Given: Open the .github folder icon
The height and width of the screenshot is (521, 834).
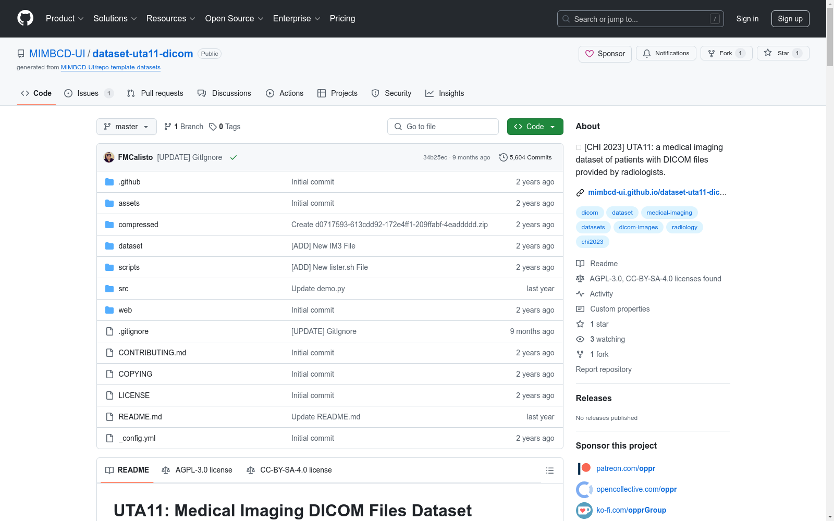Looking at the screenshot, I should tap(109, 182).
